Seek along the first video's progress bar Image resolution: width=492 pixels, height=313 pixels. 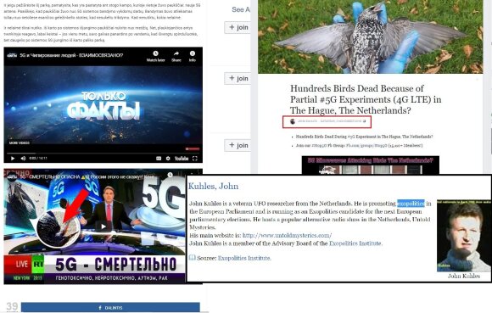[x=103, y=154]
